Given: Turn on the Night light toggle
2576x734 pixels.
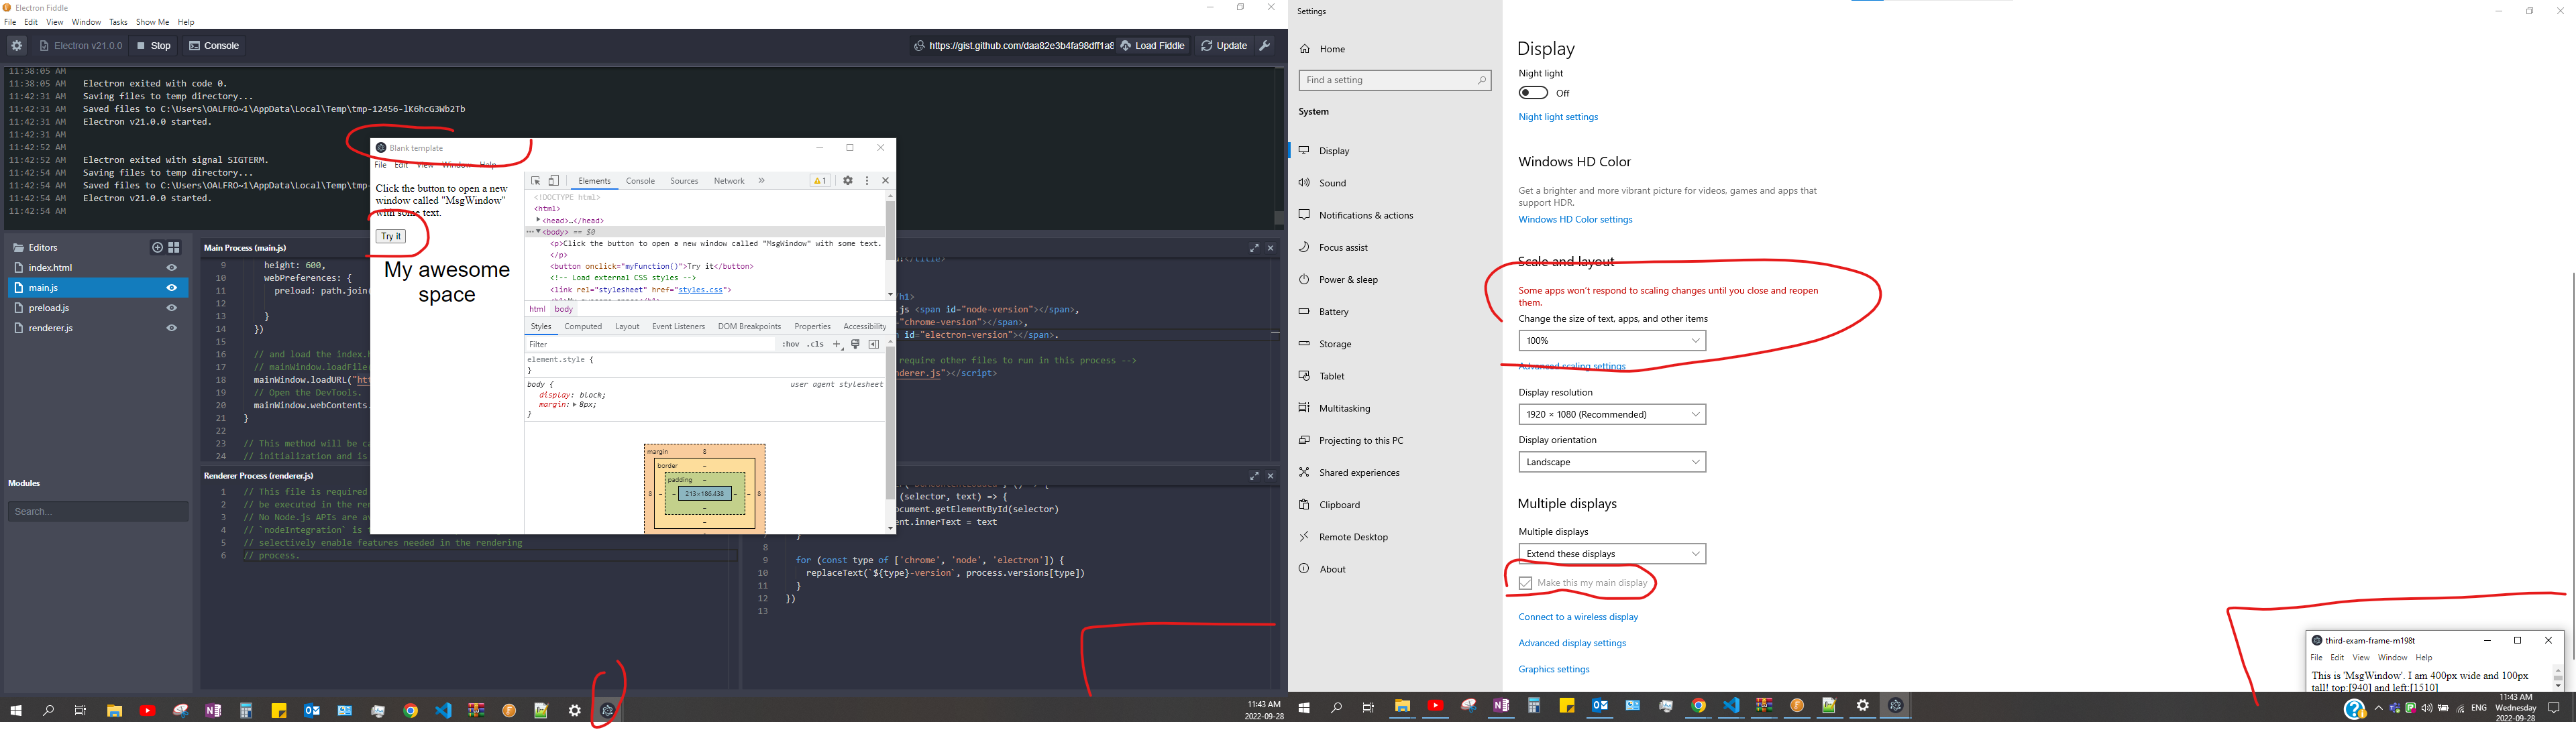Looking at the screenshot, I should [x=1532, y=92].
